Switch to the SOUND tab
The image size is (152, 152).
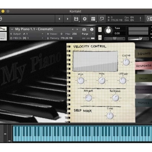coord(144,53)
